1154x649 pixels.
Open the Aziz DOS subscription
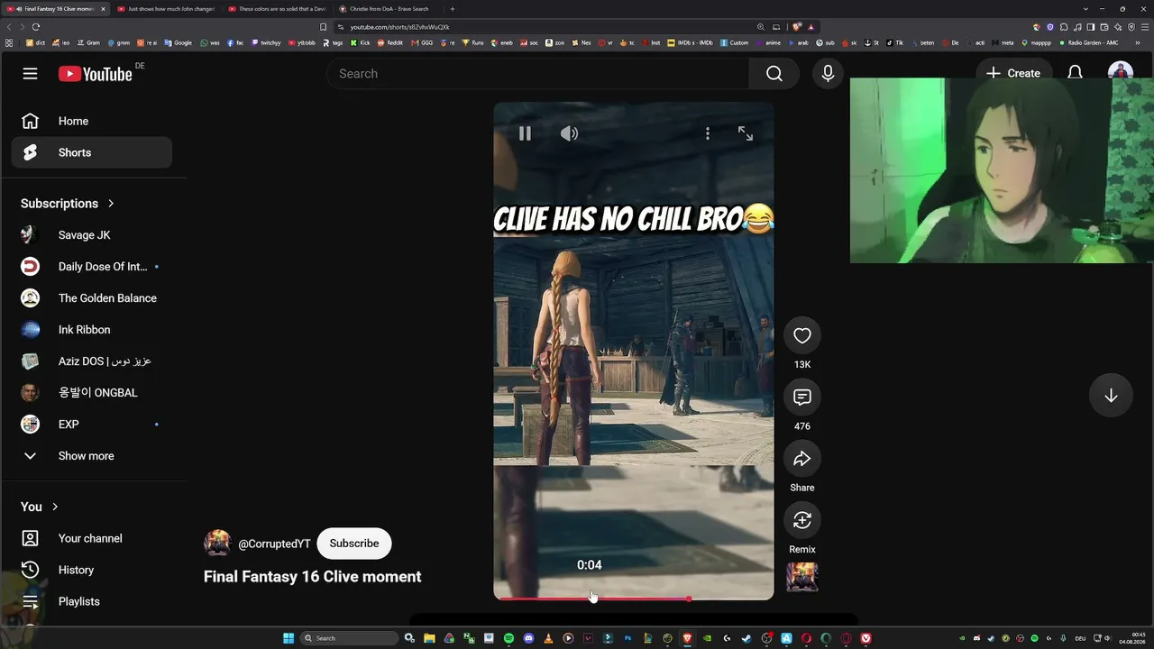tap(91, 361)
